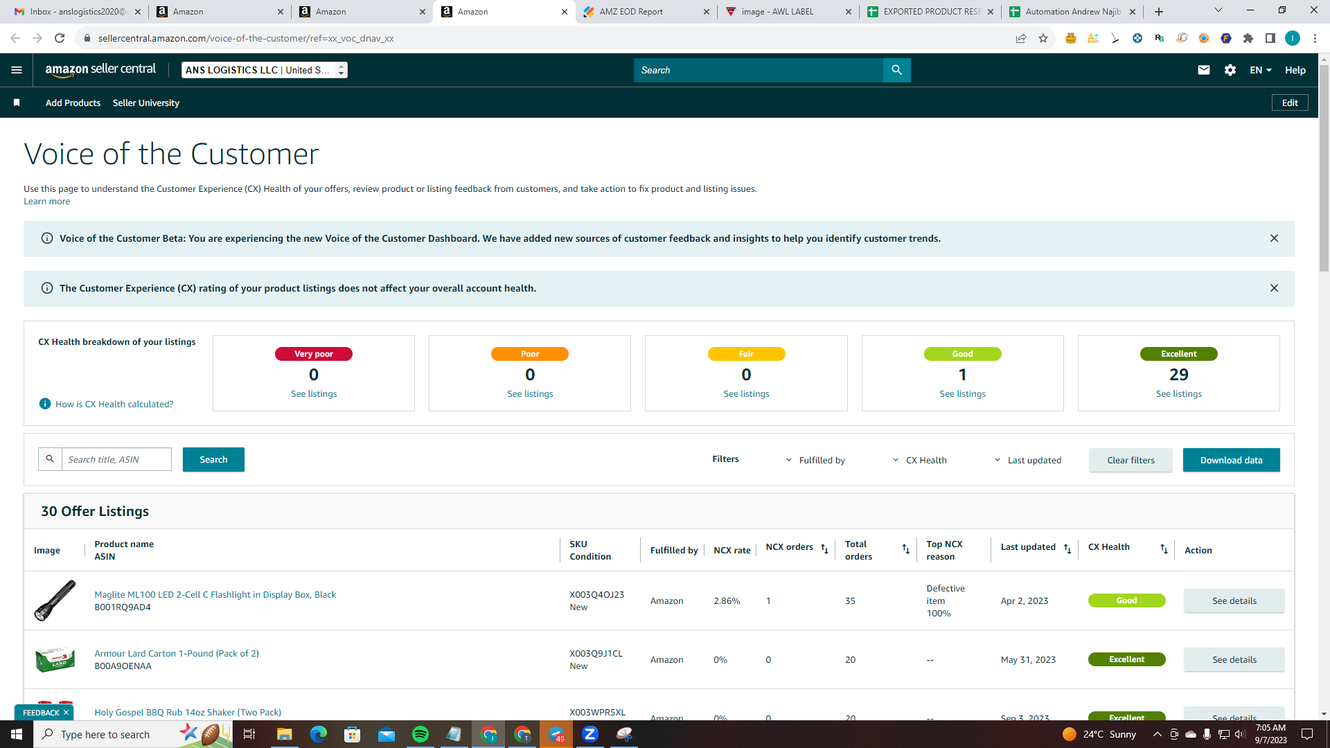Open the Seller Central hamburger menu
This screenshot has height=748, width=1330.
(x=17, y=70)
